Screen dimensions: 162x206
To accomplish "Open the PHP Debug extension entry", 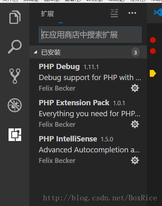I will (x=88, y=78).
